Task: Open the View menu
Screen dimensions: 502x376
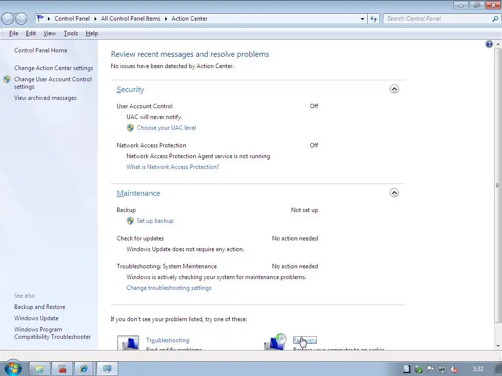Action: 50,33
